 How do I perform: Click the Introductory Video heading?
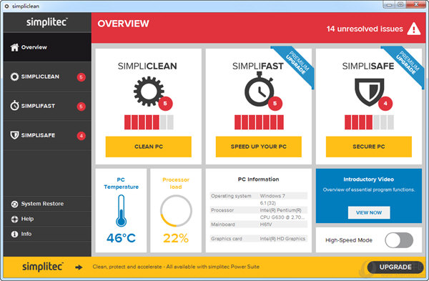(369, 179)
